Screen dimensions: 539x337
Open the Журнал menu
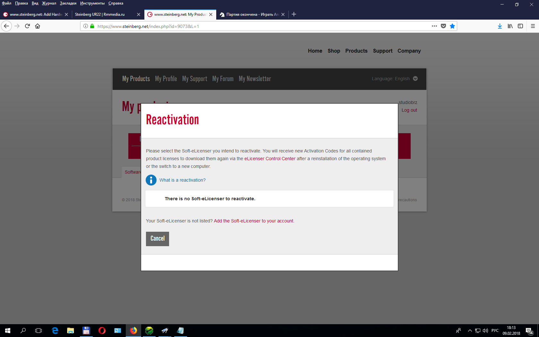pyautogui.click(x=49, y=3)
